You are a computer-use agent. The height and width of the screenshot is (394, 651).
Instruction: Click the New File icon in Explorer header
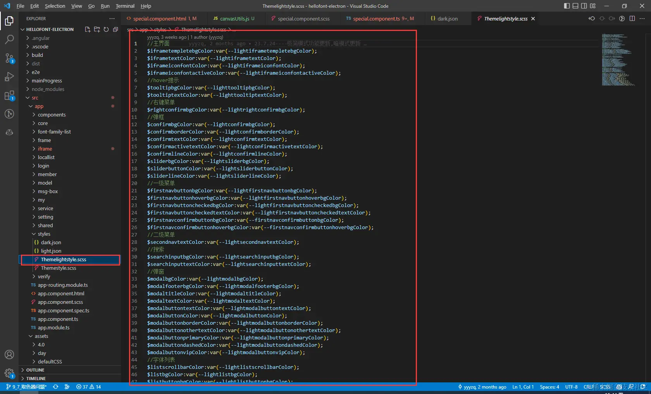click(88, 29)
